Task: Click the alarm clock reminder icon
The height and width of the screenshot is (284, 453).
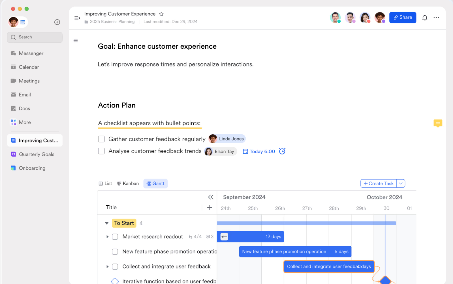Action: [282, 151]
